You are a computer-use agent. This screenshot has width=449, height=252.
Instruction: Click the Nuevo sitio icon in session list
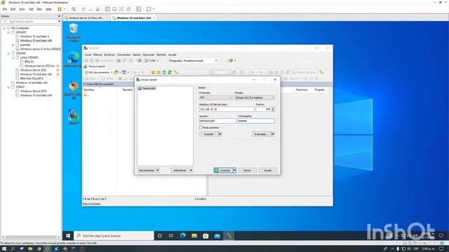click(x=140, y=89)
